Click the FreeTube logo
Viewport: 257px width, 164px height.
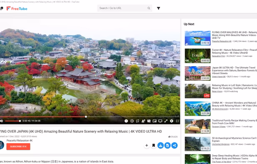17,8
